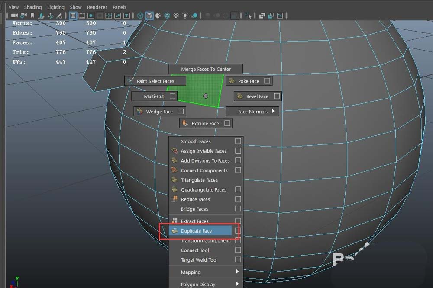
Task: Select Transform Component menu entry
Action: (x=205, y=240)
